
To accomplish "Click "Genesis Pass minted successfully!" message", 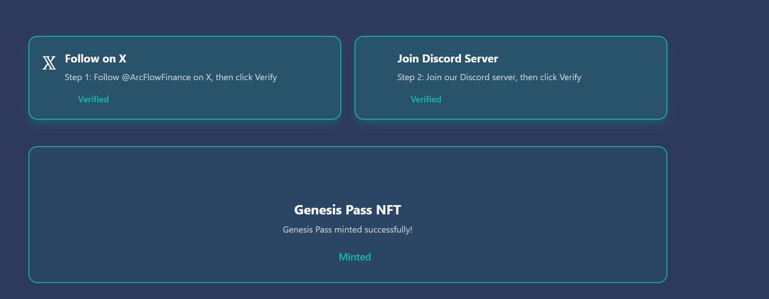I will (347, 229).
